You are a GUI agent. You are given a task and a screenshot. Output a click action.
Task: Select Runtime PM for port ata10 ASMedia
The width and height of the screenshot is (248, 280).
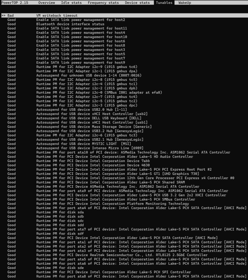[119, 152]
